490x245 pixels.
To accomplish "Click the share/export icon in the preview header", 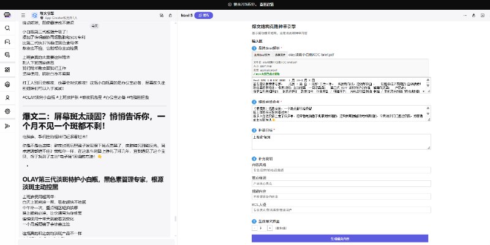I will point(473,15).
